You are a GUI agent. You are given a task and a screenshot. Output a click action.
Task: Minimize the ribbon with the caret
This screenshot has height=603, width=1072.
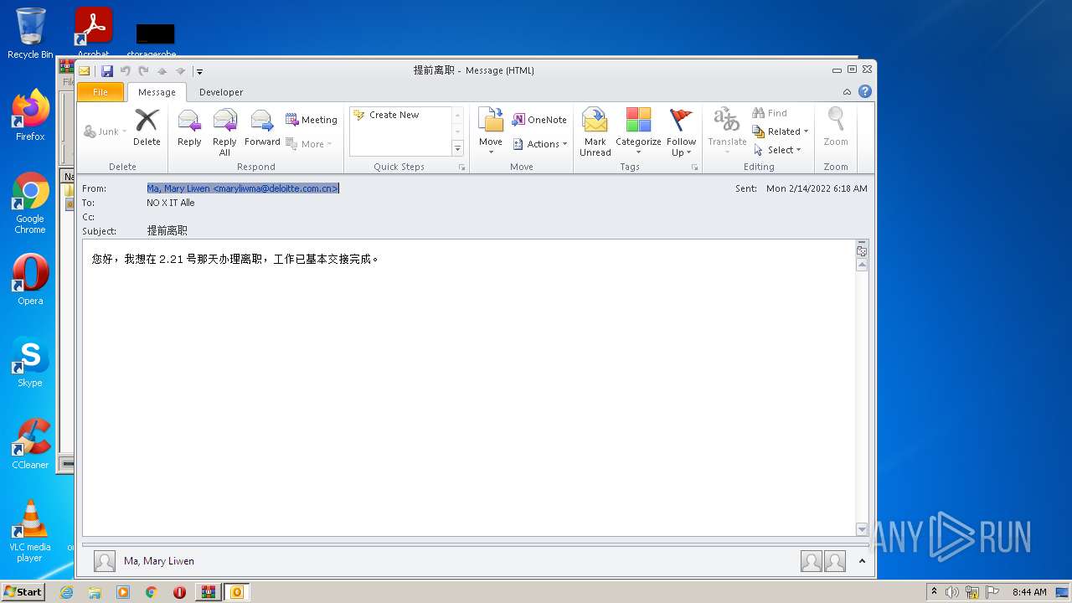(847, 92)
